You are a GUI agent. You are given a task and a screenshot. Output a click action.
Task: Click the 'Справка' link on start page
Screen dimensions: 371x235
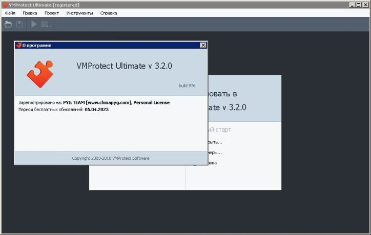click(212, 163)
